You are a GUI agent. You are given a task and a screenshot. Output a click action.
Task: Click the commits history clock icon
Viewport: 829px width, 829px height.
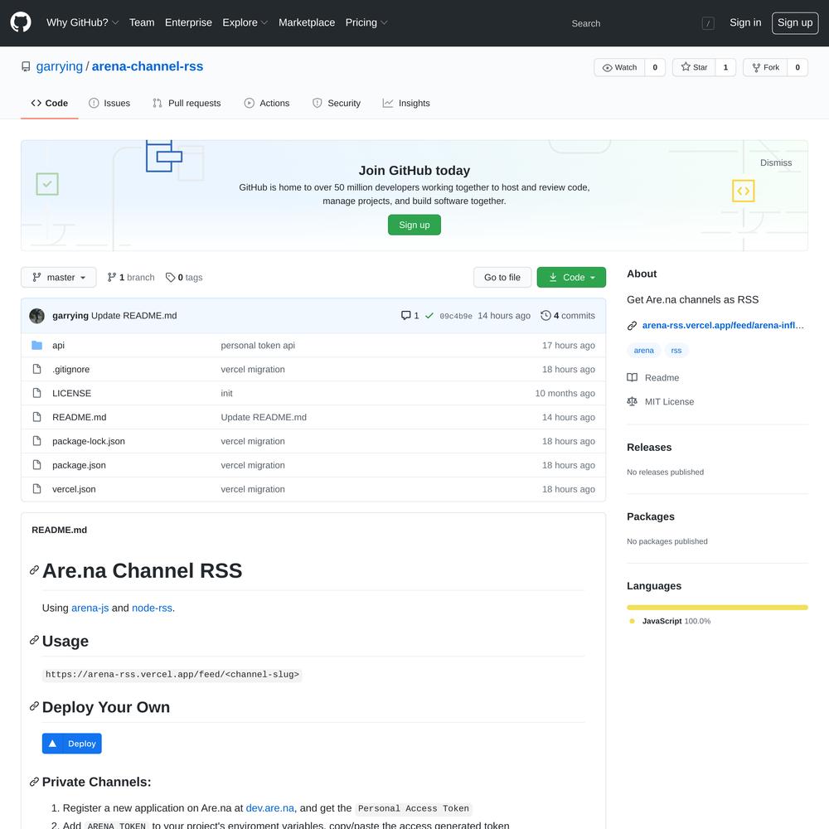545,316
